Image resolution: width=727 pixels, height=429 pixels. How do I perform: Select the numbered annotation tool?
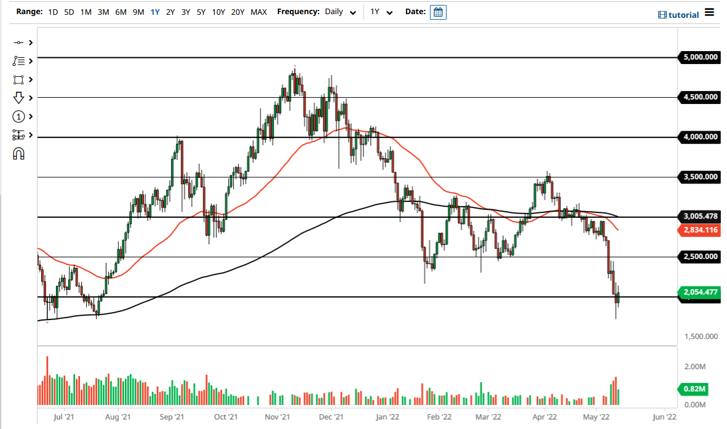coord(18,116)
